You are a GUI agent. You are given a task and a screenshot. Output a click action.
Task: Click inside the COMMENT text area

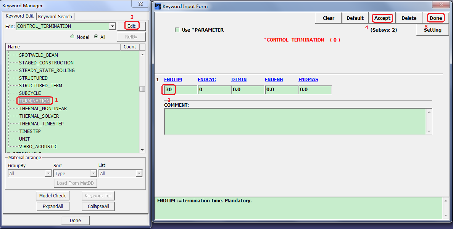[295, 122]
